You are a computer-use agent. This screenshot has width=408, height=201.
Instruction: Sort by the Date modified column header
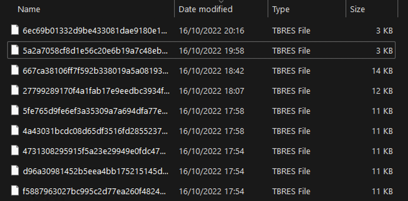point(205,9)
